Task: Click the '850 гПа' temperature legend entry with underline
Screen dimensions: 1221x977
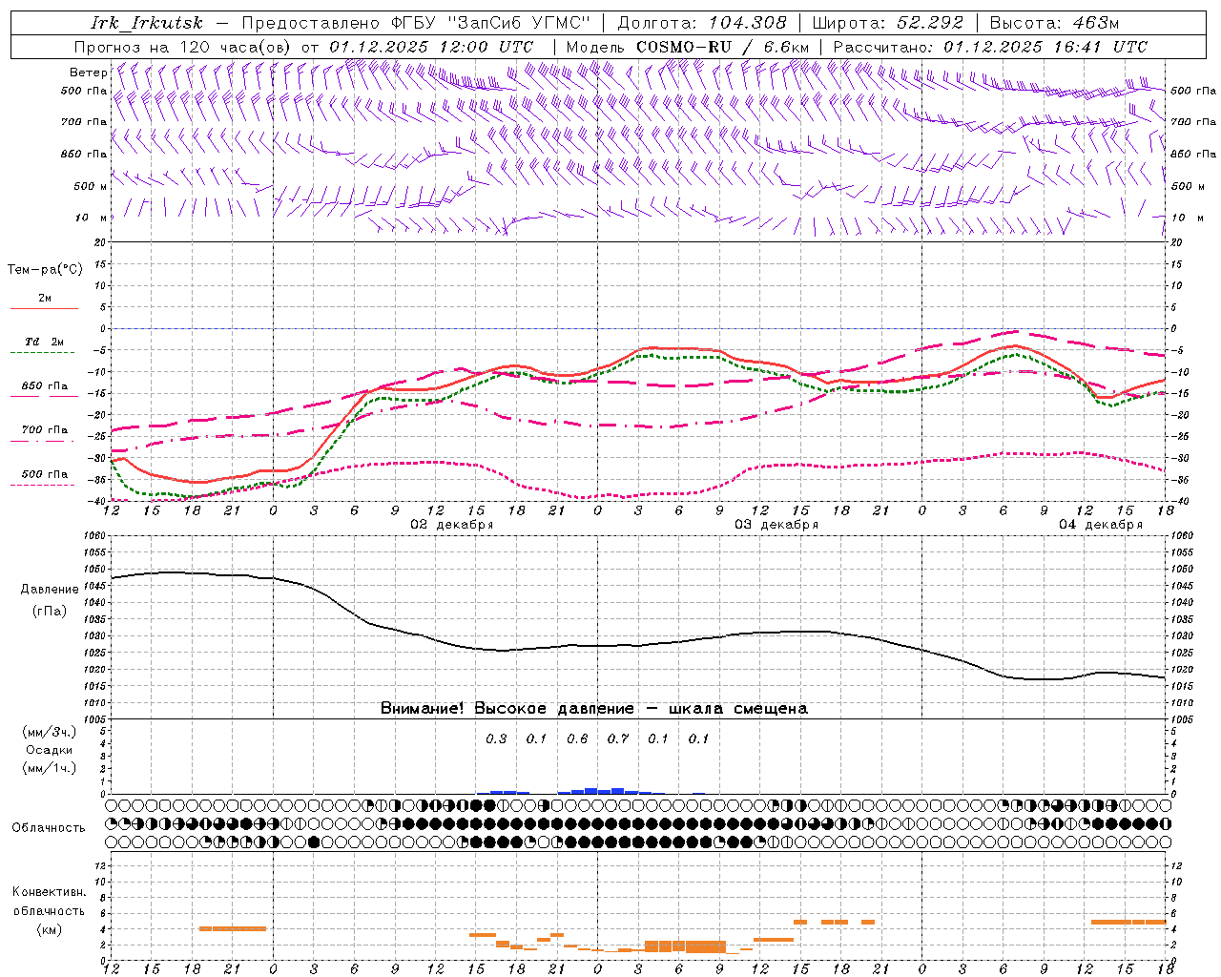Action: pos(44,390)
